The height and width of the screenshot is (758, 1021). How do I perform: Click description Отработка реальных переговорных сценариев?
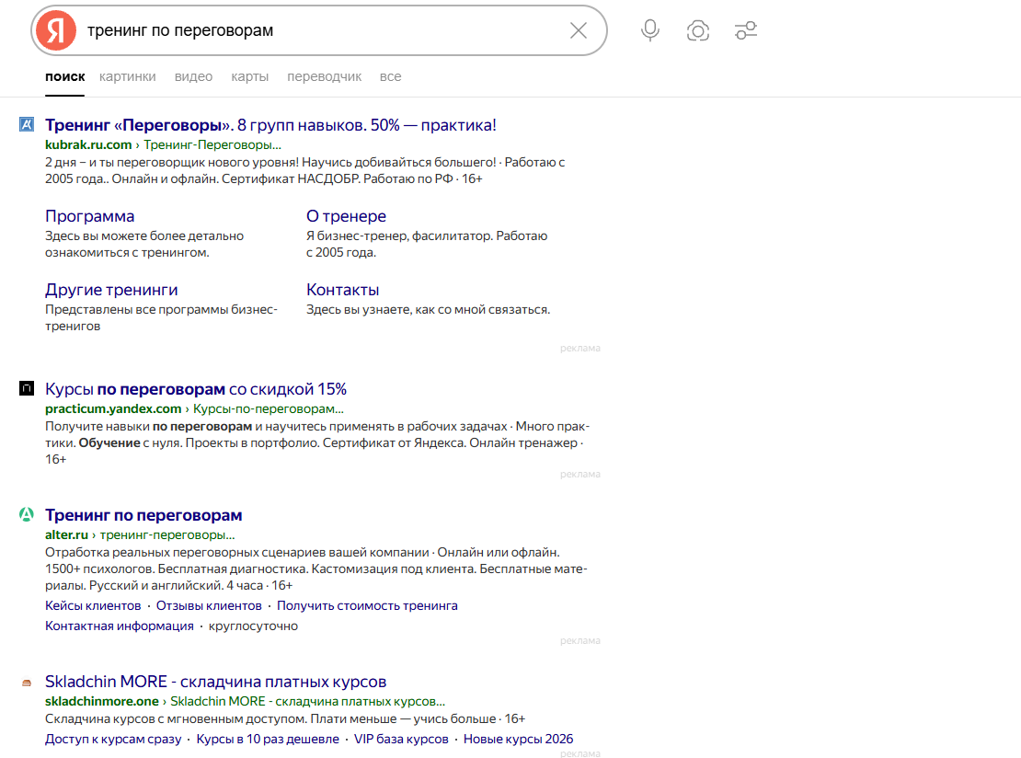315,569
